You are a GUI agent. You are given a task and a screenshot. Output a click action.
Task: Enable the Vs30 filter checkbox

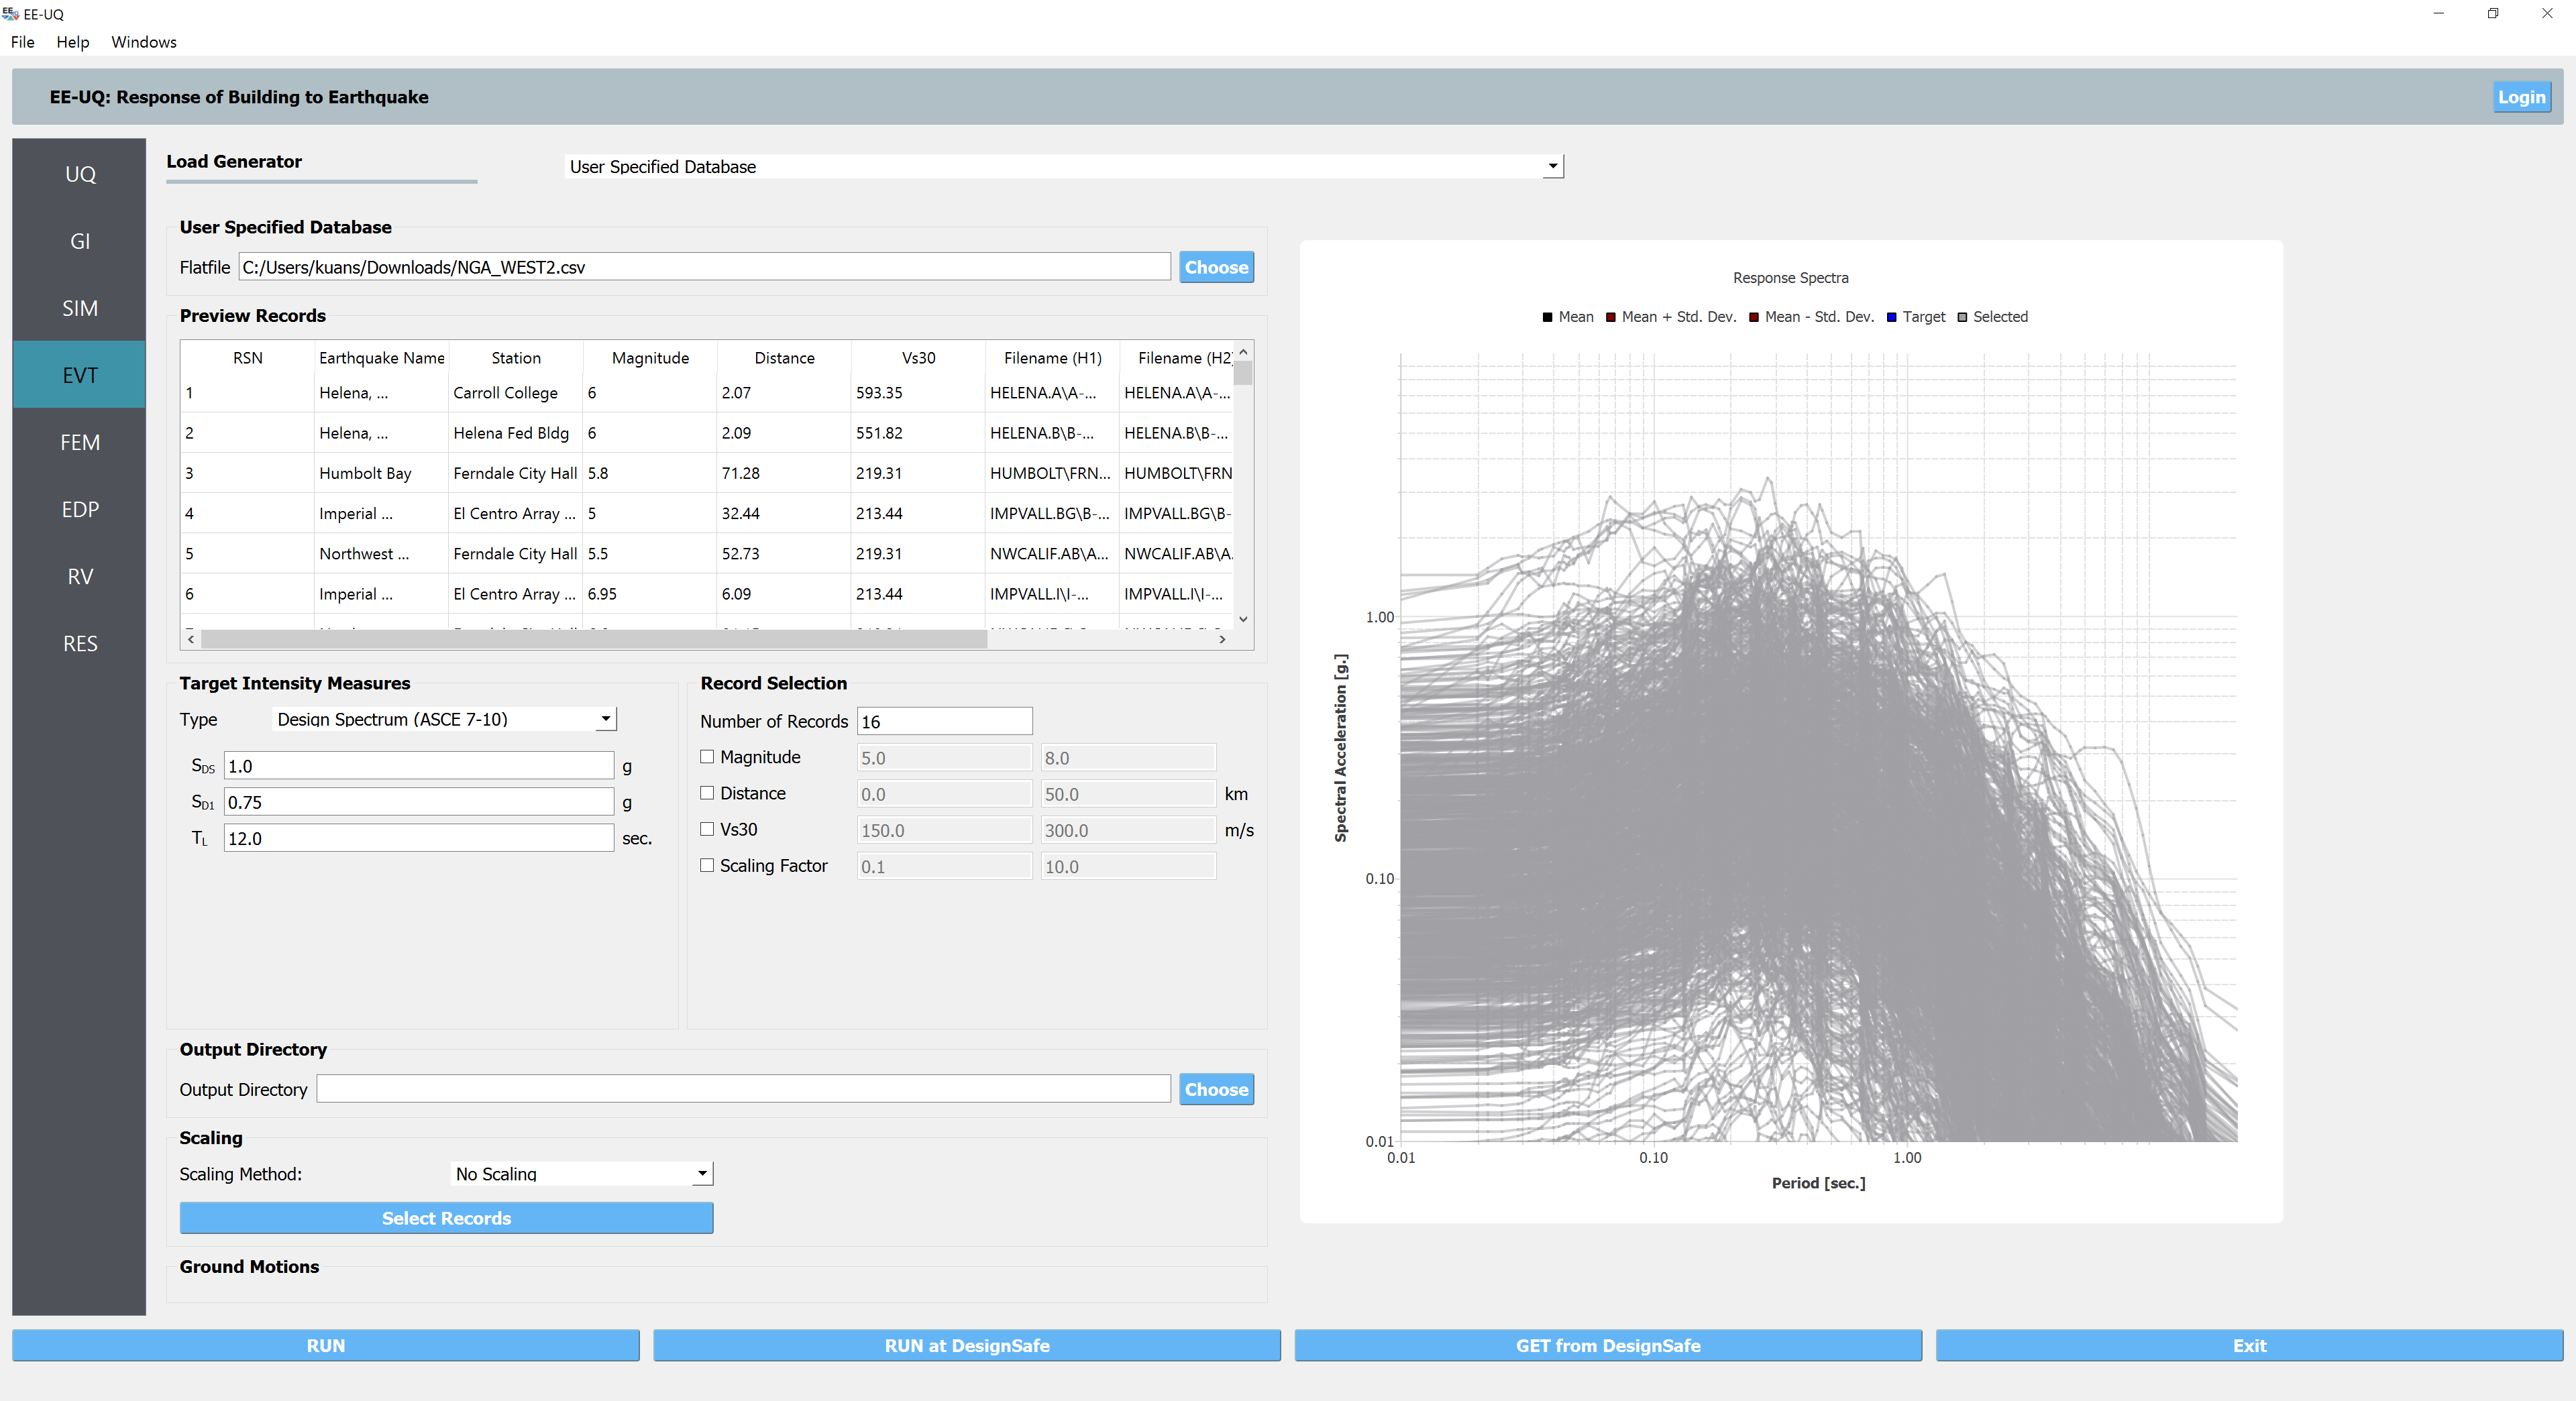(x=707, y=829)
